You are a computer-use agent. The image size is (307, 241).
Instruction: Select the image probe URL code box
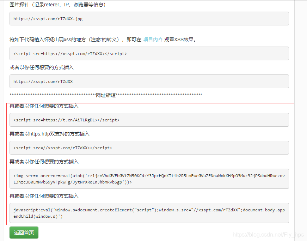tap(149, 19)
